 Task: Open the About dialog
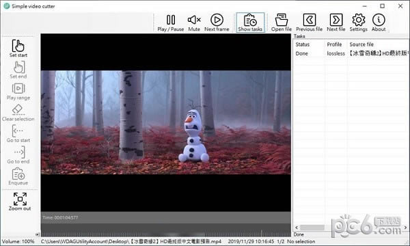tap(379, 23)
